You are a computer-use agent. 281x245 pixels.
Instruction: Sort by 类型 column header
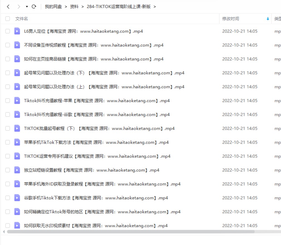coord(278,19)
